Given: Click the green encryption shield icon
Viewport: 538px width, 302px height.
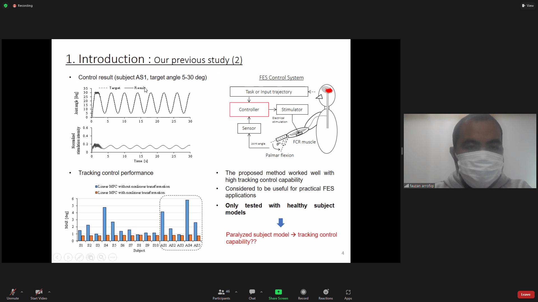Looking at the screenshot, I should (x=6, y=6).
